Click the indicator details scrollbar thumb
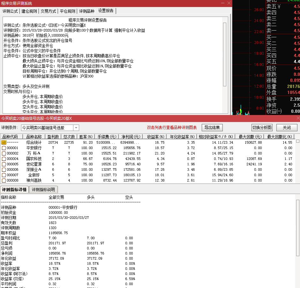The width and height of the screenshot is (300, 288). (298, 228)
